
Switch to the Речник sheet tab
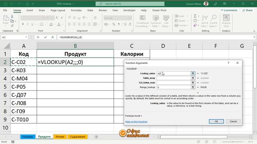[60, 137]
